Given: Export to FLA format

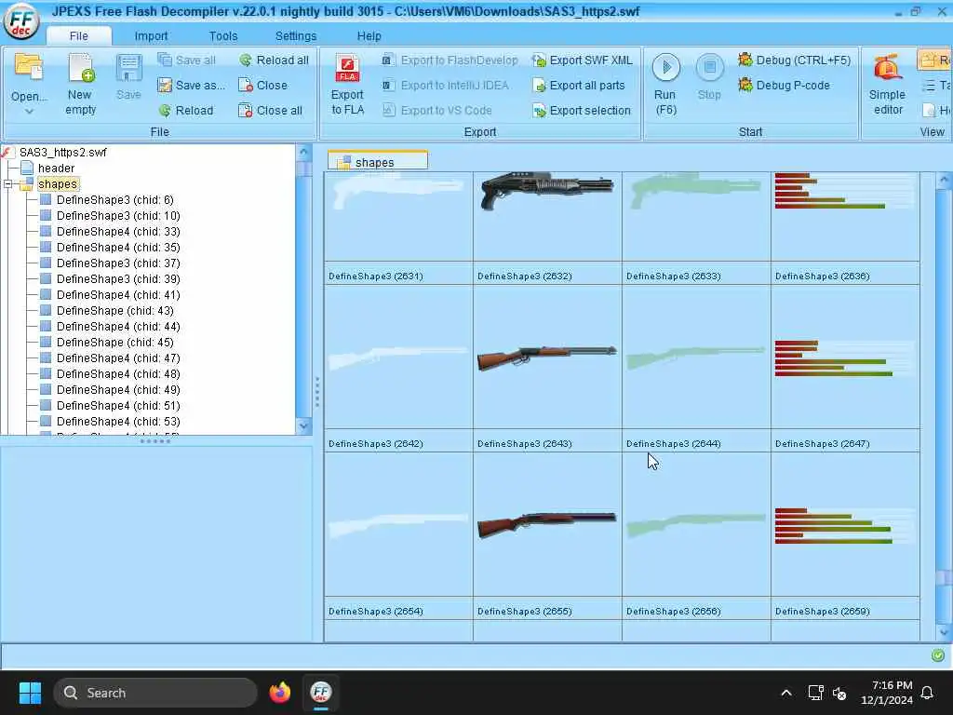Looking at the screenshot, I should (x=348, y=85).
